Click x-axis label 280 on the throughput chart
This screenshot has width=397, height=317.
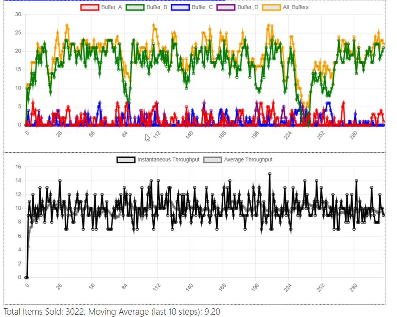pos(354,287)
